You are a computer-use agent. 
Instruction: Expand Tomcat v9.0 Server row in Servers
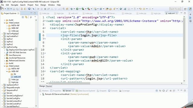40,94
